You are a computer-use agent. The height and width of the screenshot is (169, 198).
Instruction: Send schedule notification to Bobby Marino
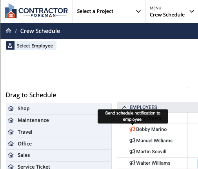pyautogui.click(x=132, y=129)
